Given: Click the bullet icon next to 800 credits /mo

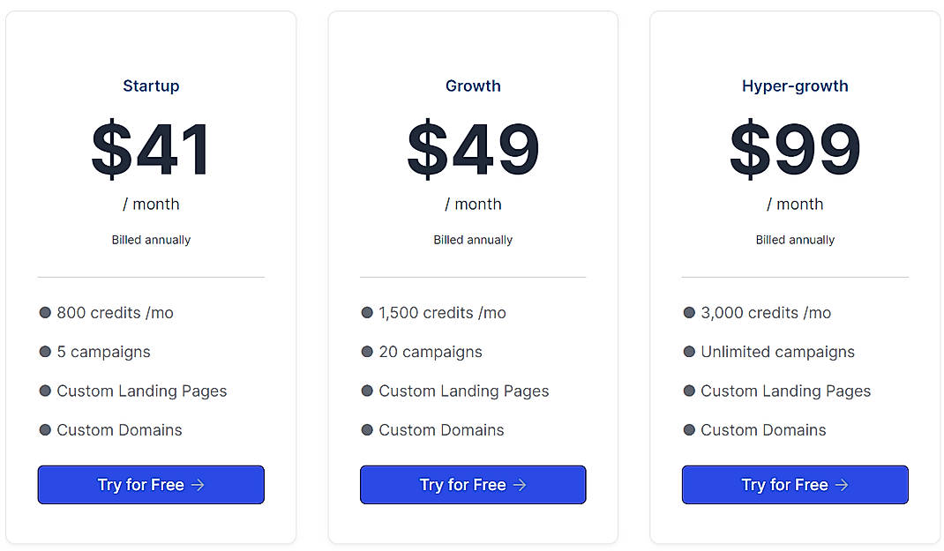Looking at the screenshot, I should coord(44,312).
